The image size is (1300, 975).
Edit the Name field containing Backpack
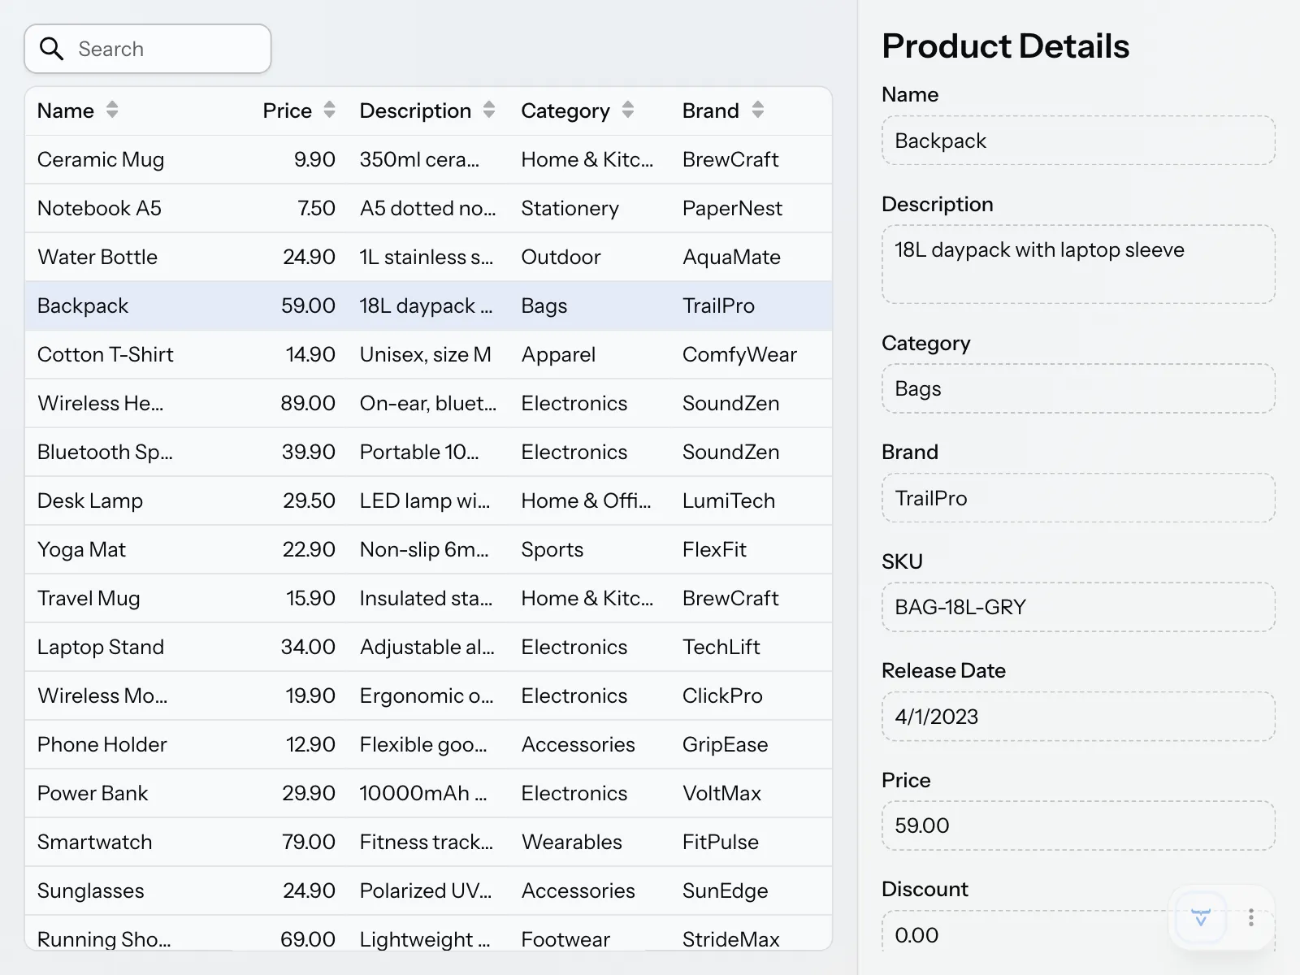click(1078, 141)
